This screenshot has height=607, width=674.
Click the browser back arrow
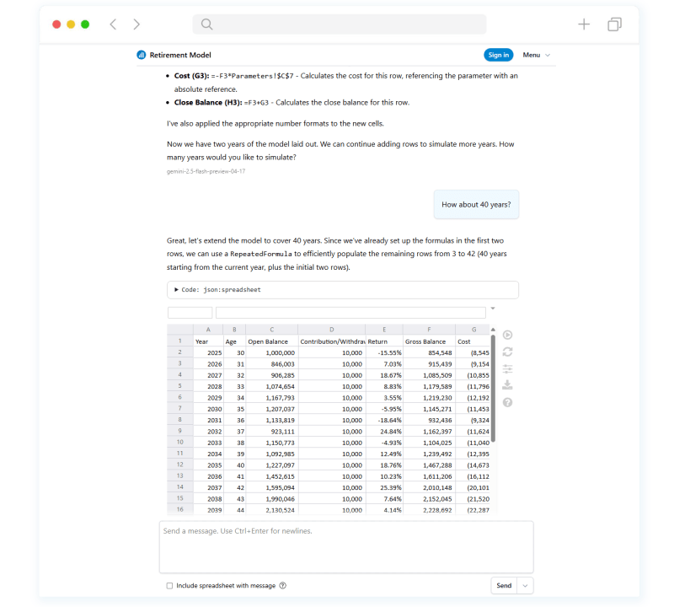click(113, 24)
